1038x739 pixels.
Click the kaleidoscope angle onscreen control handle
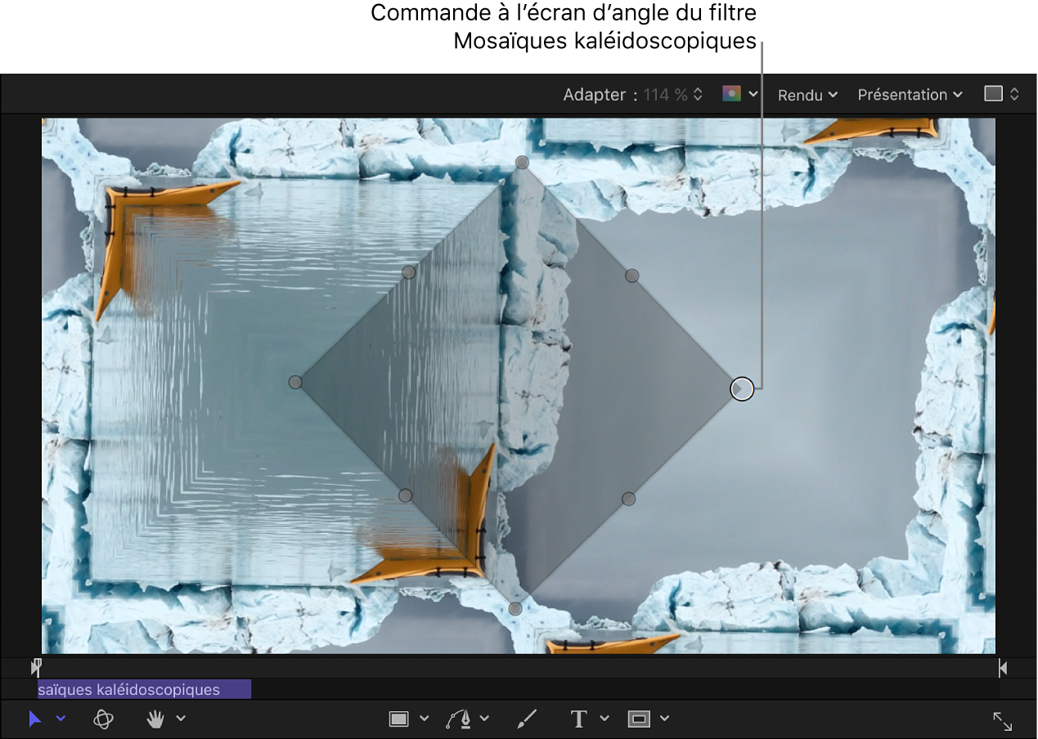pyautogui.click(x=741, y=389)
